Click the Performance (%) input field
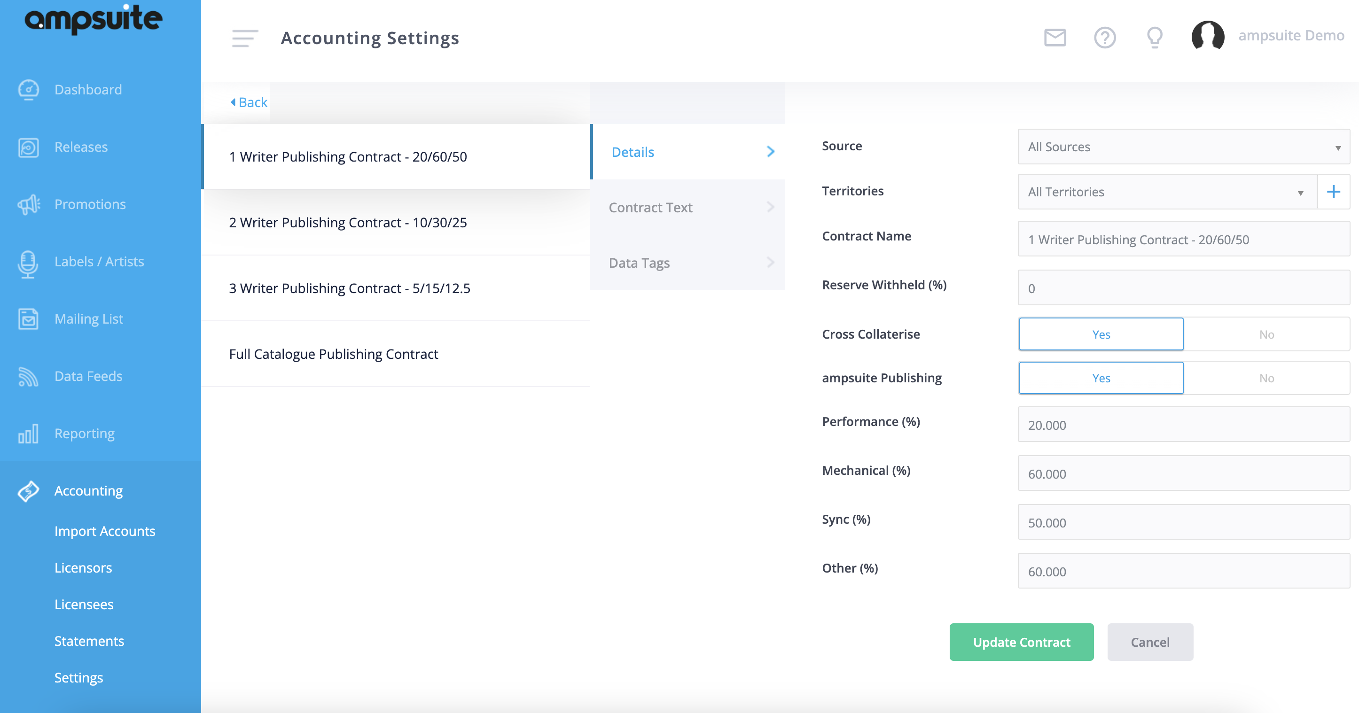Image resolution: width=1359 pixels, height=713 pixels. pyautogui.click(x=1183, y=425)
